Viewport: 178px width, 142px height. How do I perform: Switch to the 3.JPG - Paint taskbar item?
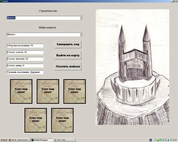[x=65, y=140]
